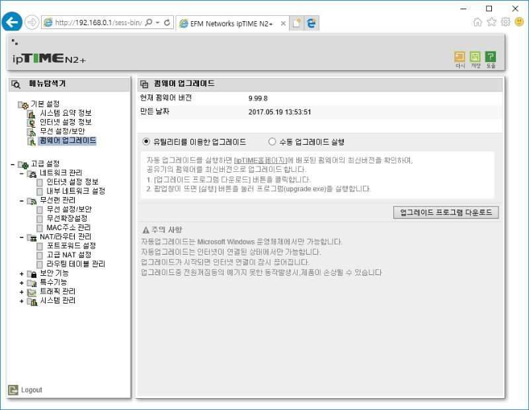Click the 다시 restart icon
Screen dimensions: 529x410
tap(459, 58)
